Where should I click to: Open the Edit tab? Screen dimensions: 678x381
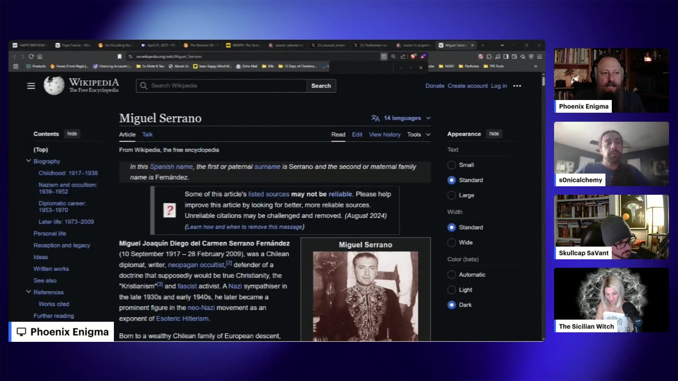coord(357,134)
